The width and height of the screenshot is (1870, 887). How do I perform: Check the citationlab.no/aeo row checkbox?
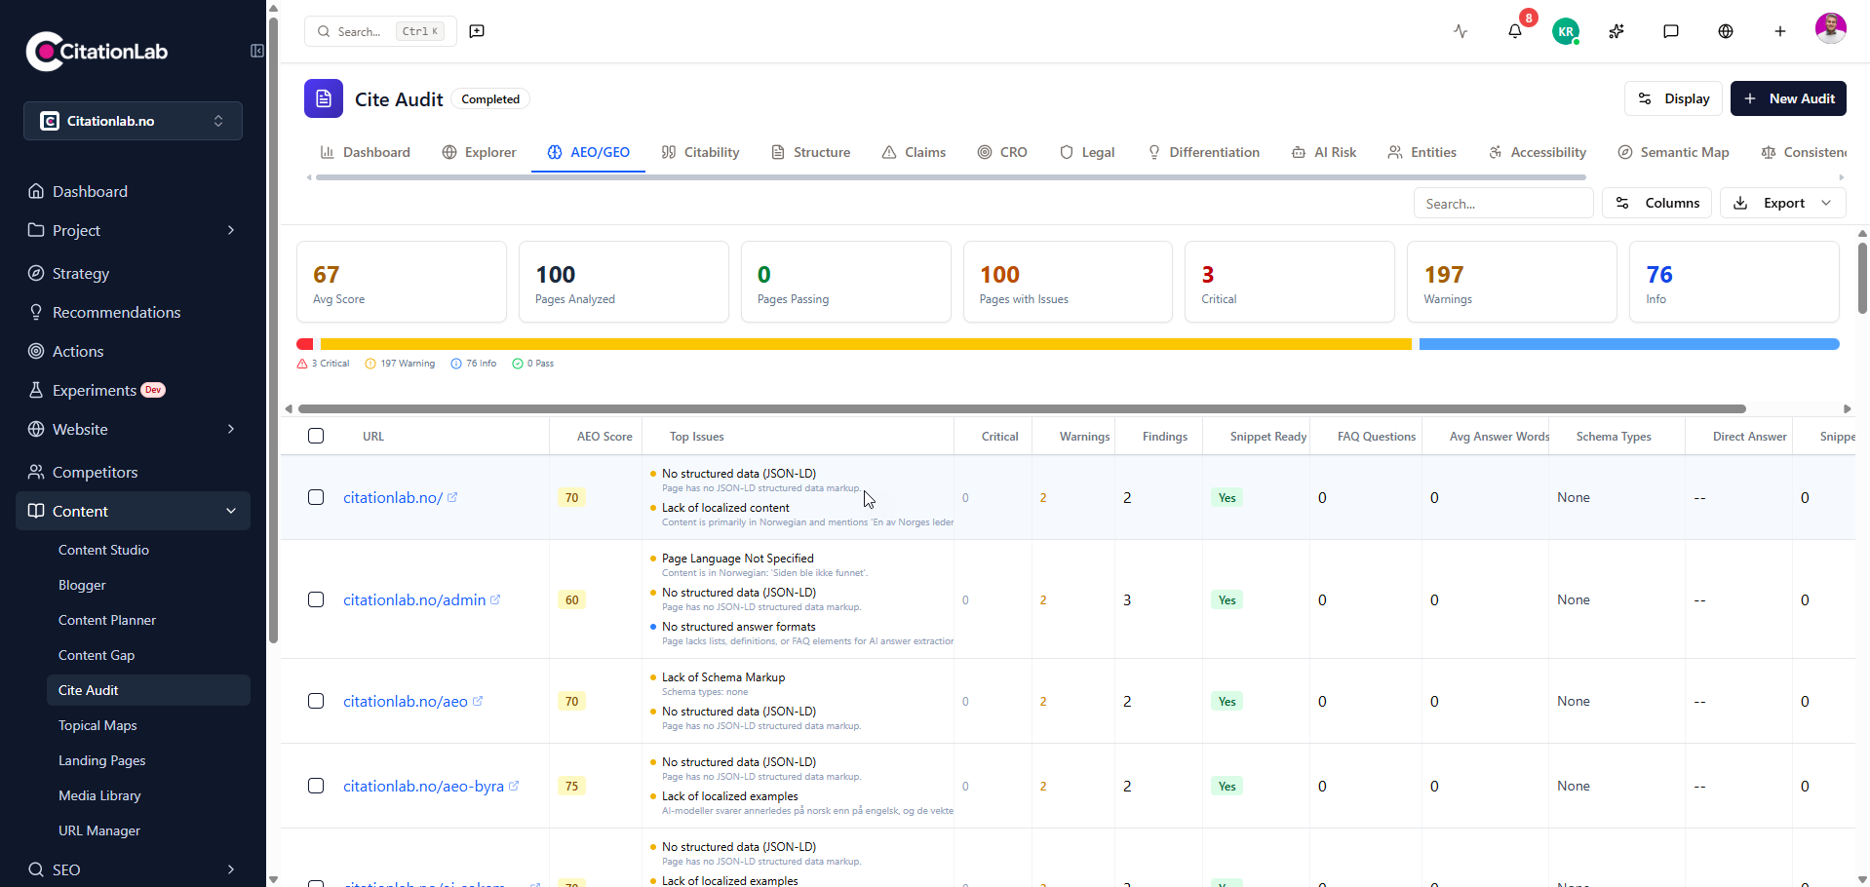pos(316,701)
